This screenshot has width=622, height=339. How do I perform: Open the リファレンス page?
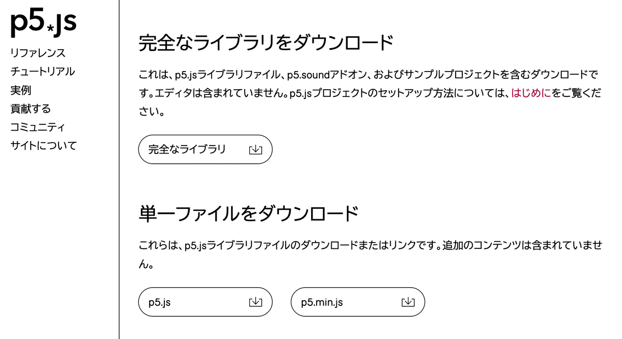tap(37, 52)
